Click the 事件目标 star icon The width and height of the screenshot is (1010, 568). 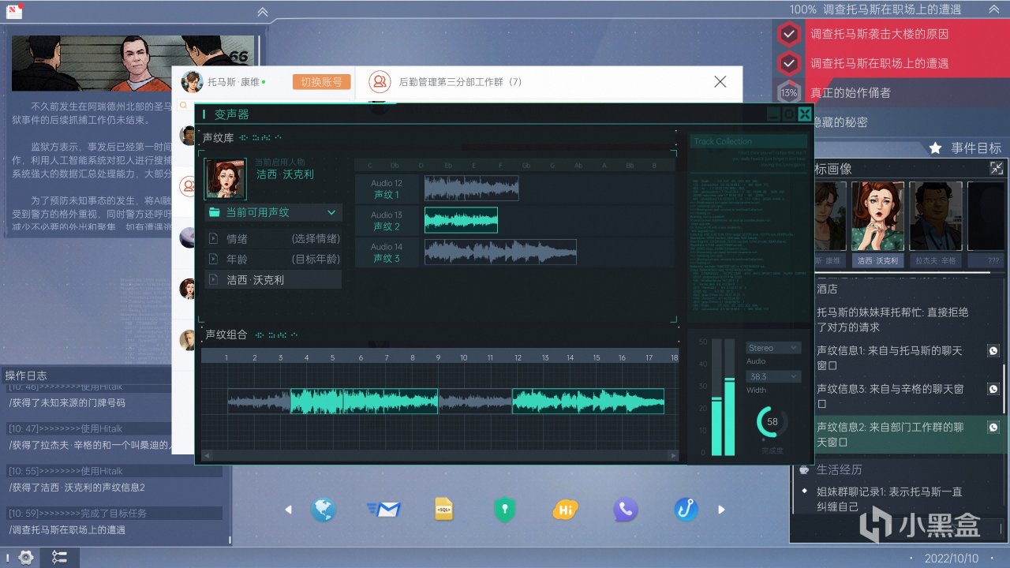(x=935, y=148)
